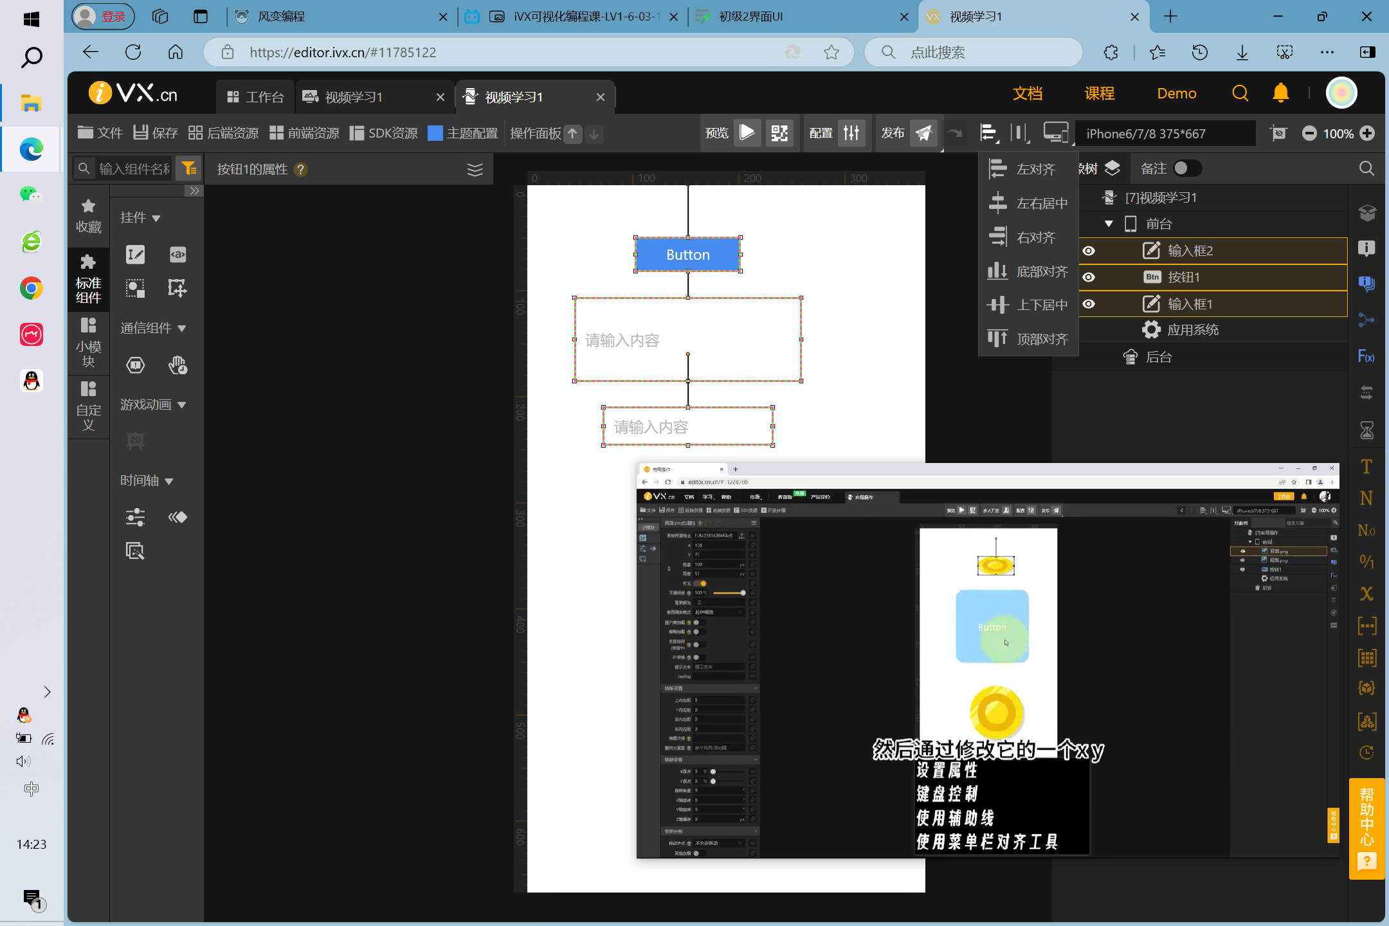Open the iPhone6/7/8 device size dropdown
The height and width of the screenshot is (926, 1389).
1165,133
